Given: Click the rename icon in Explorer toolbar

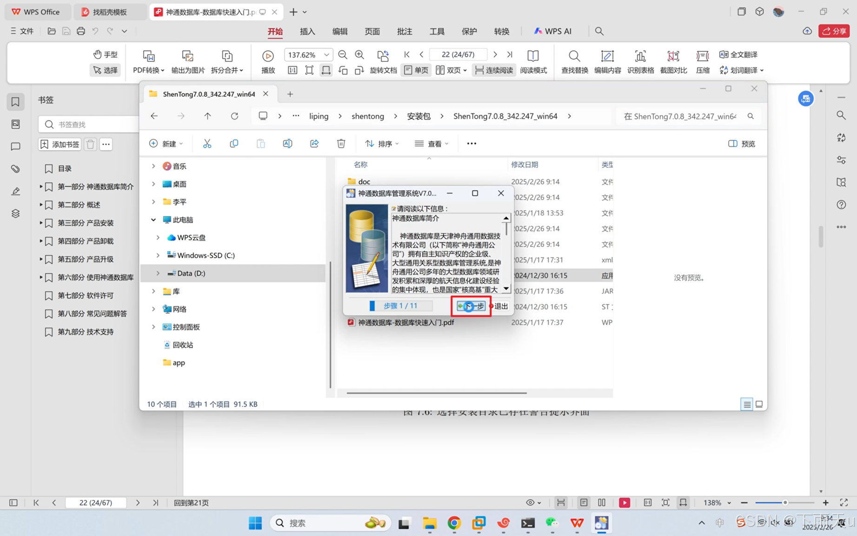Looking at the screenshot, I should (x=287, y=144).
